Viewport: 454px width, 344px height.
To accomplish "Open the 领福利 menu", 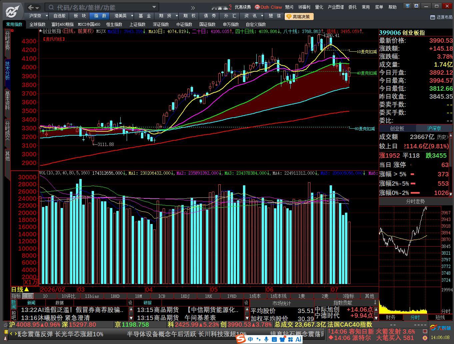I will pyautogui.click(x=304, y=7).
